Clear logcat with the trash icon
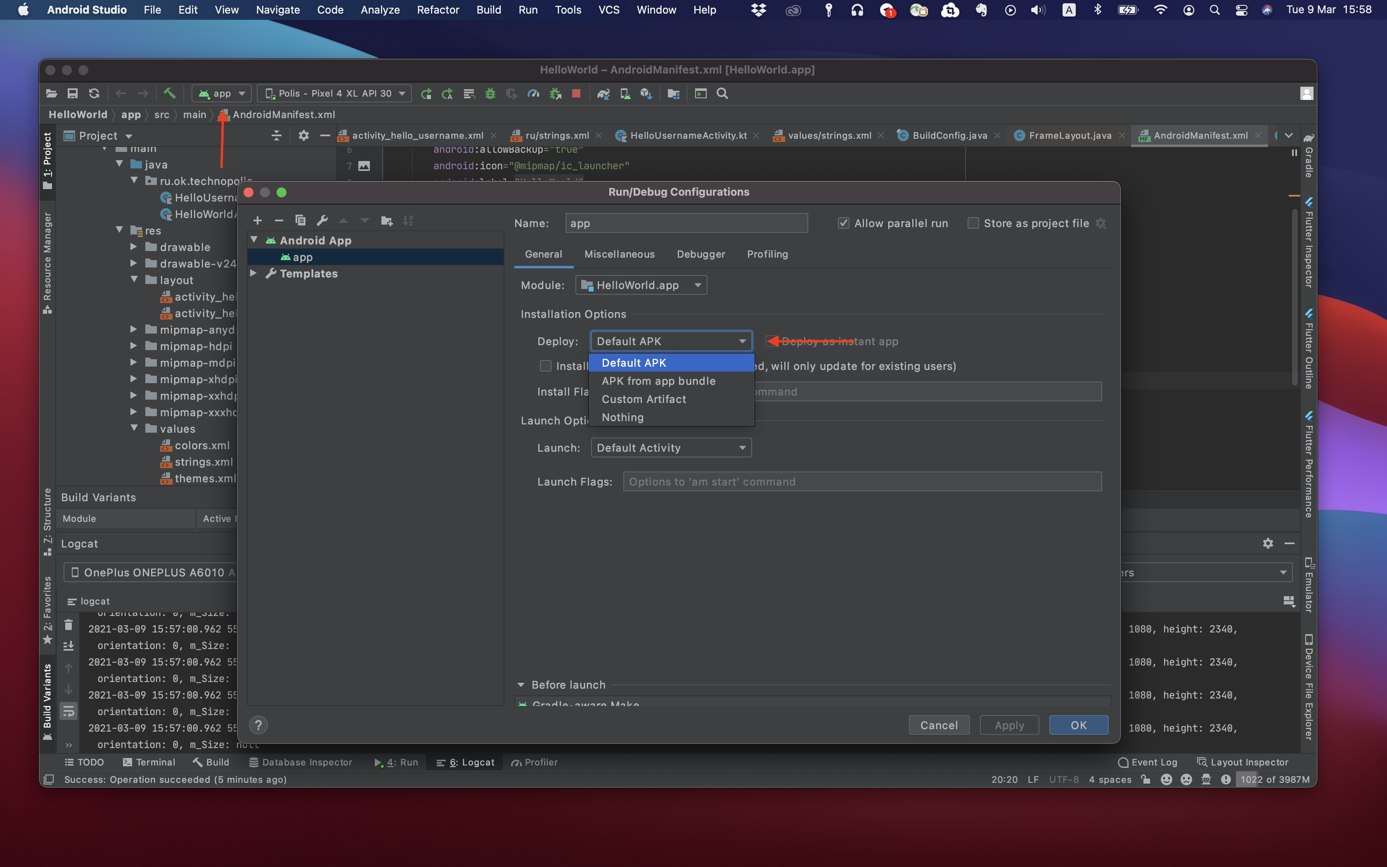 tap(68, 624)
